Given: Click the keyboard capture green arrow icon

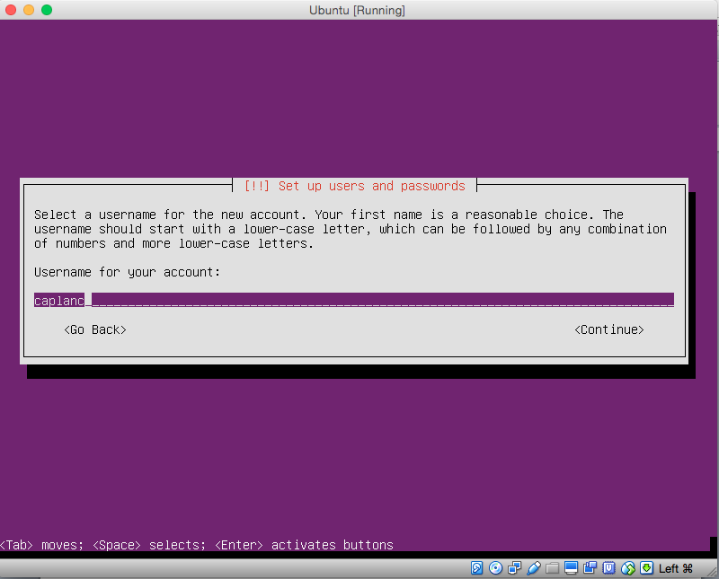Looking at the screenshot, I should click(646, 568).
